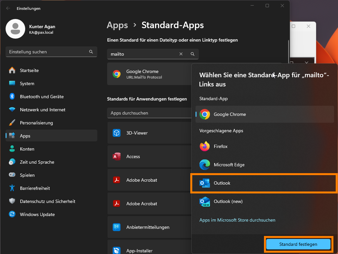Open the Google Chrome MailTo Protocol entry

(x=149, y=74)
